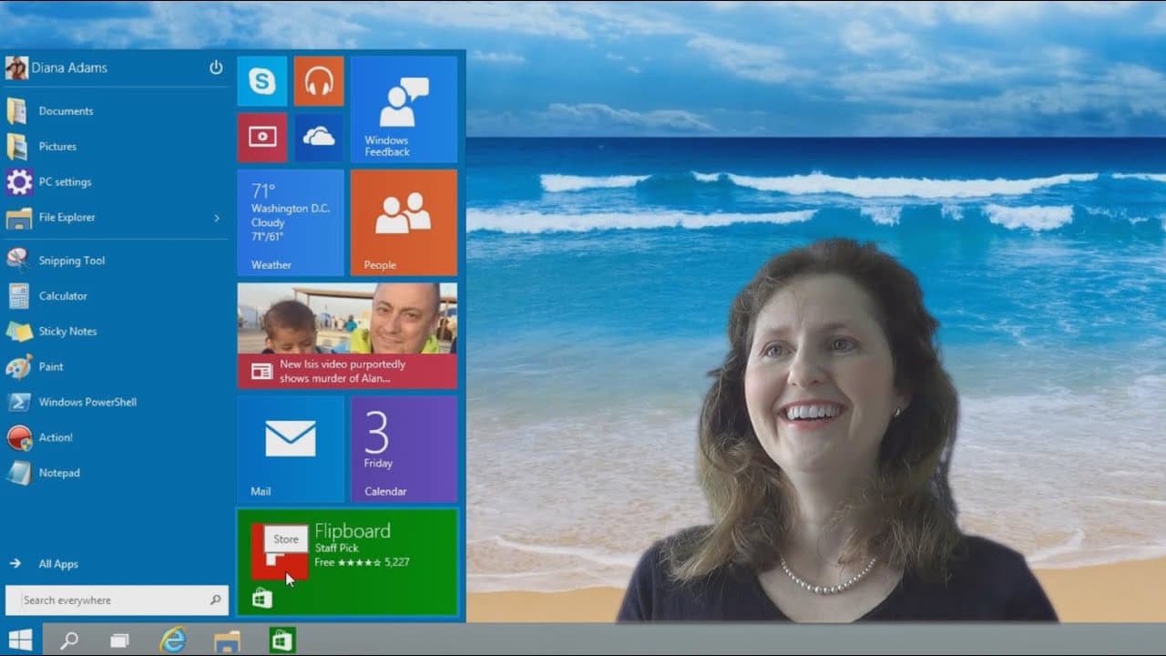Open Windows Feedback tile
Viewport: 1166px width, 656px height.
(404, 109)
